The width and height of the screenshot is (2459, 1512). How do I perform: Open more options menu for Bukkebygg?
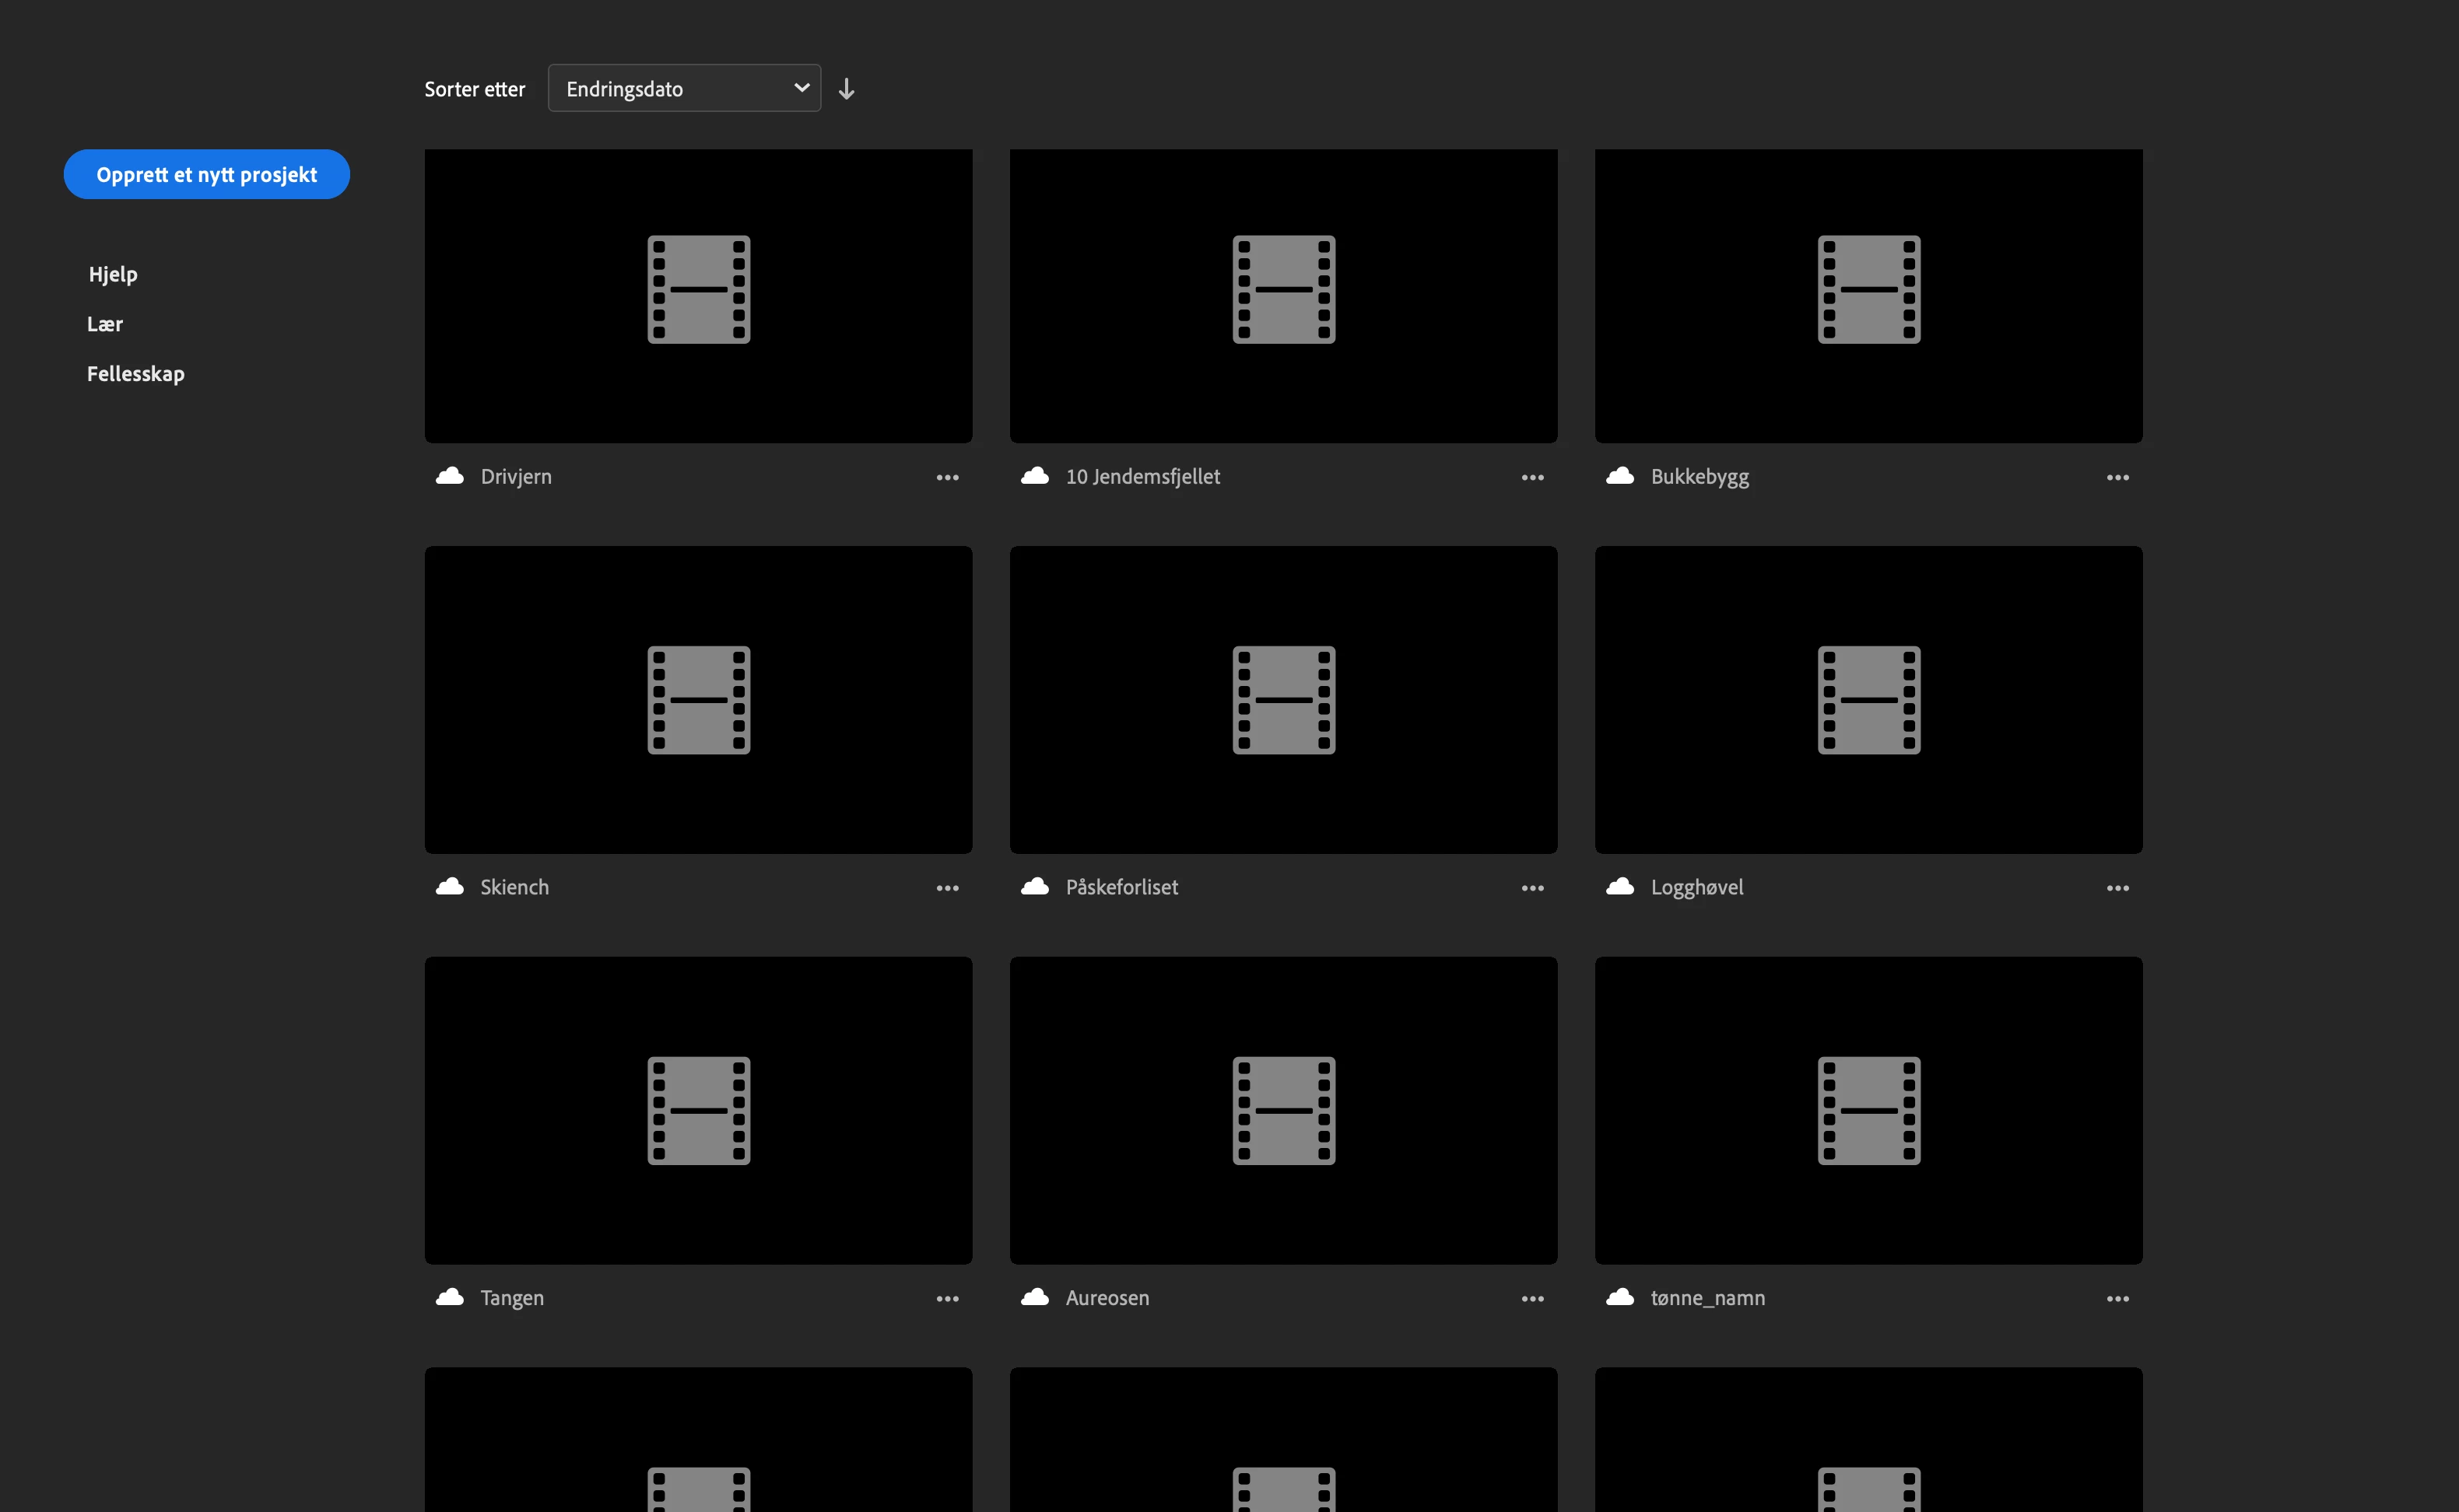[x=2117, y=478]
